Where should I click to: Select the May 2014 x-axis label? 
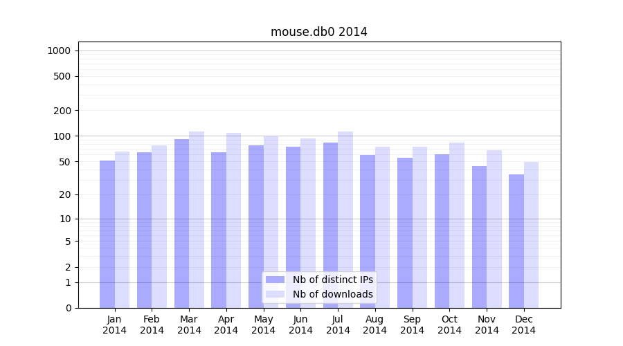pyautogui.click(x=263, y=325)
